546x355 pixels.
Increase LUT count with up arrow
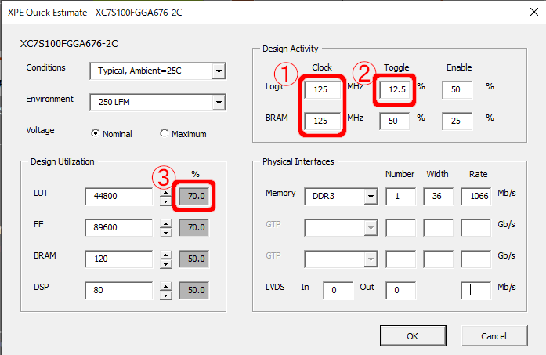pos(166,193)
